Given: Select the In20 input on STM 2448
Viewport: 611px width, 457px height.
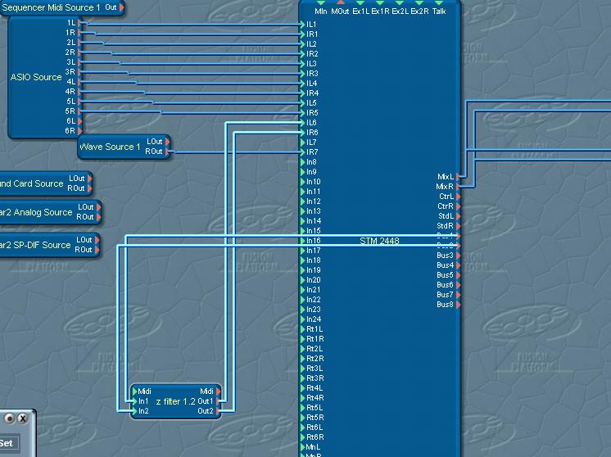Looking at the screenshot, I should click(303, 280).
